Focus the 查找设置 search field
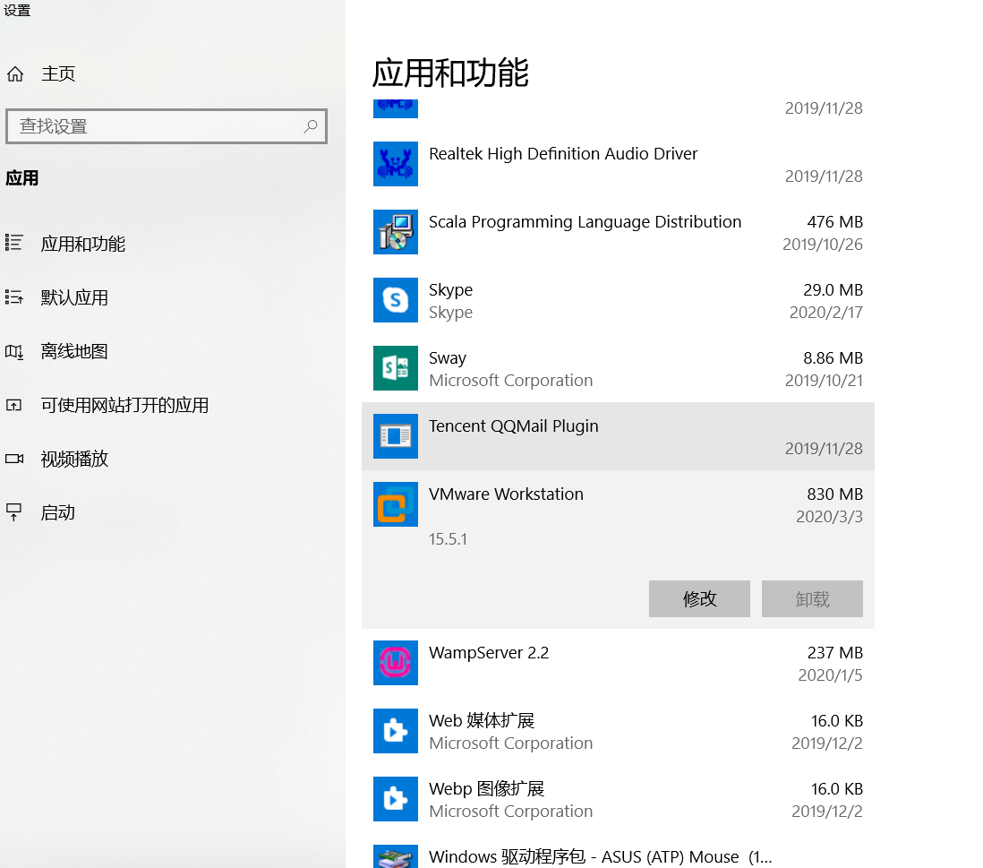The image size is (983, 868). tap(167, 126)
